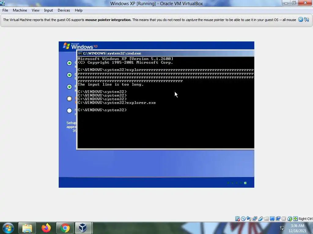Open the File menu
The width and height of the screenshot is (313, 234).
(5, 10)
